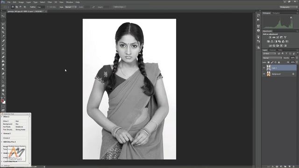Image resolution: width=299 pixels, height=168 pixels.
Task: Toggle lock image pixels
Action: [x=272, y=62]
